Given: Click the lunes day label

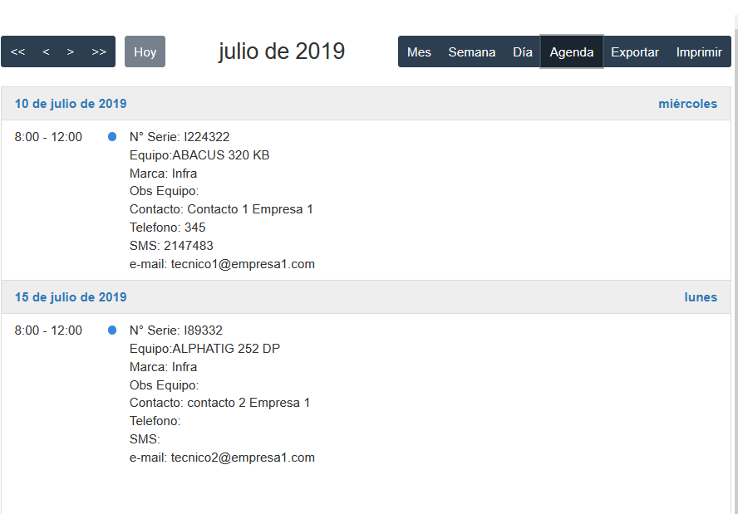Looking at the screenshot, I should 700,297.
